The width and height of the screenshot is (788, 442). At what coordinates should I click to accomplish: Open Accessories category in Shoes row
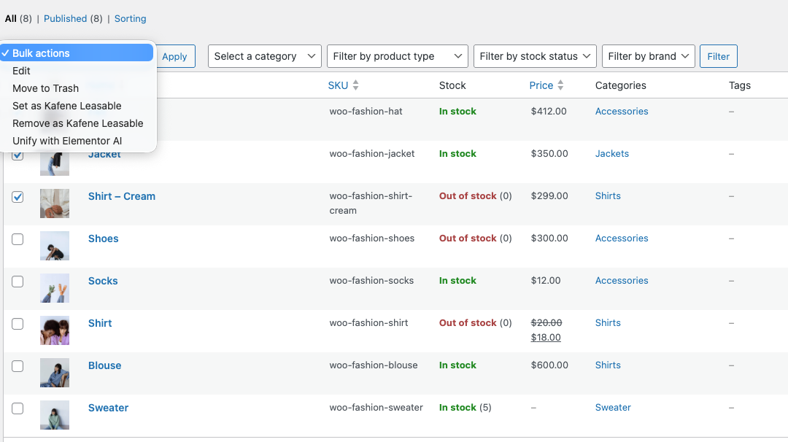[622, 238]
